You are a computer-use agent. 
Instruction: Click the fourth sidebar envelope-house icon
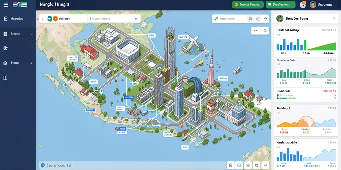(x=5, y=63)
